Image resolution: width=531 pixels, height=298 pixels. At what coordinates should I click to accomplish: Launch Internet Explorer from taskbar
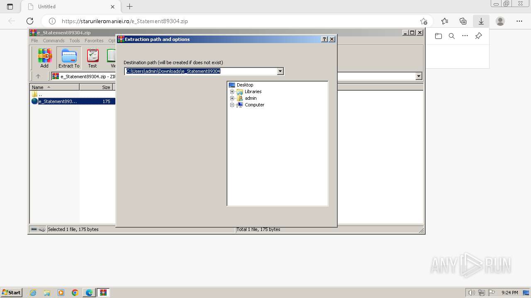[x=33, y=293]
